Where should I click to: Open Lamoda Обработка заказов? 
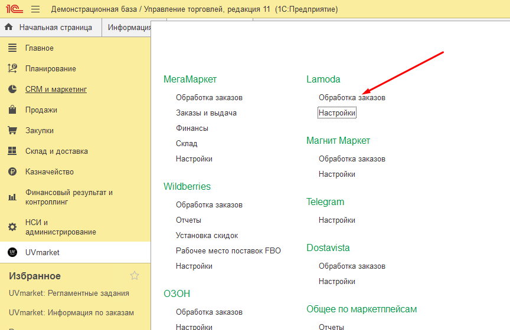pos(352,97)
